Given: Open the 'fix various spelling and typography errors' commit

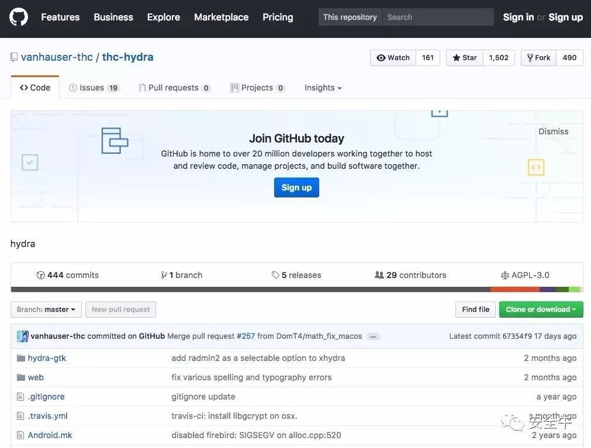Looking at the screenshot, I should tap(251, 377).
